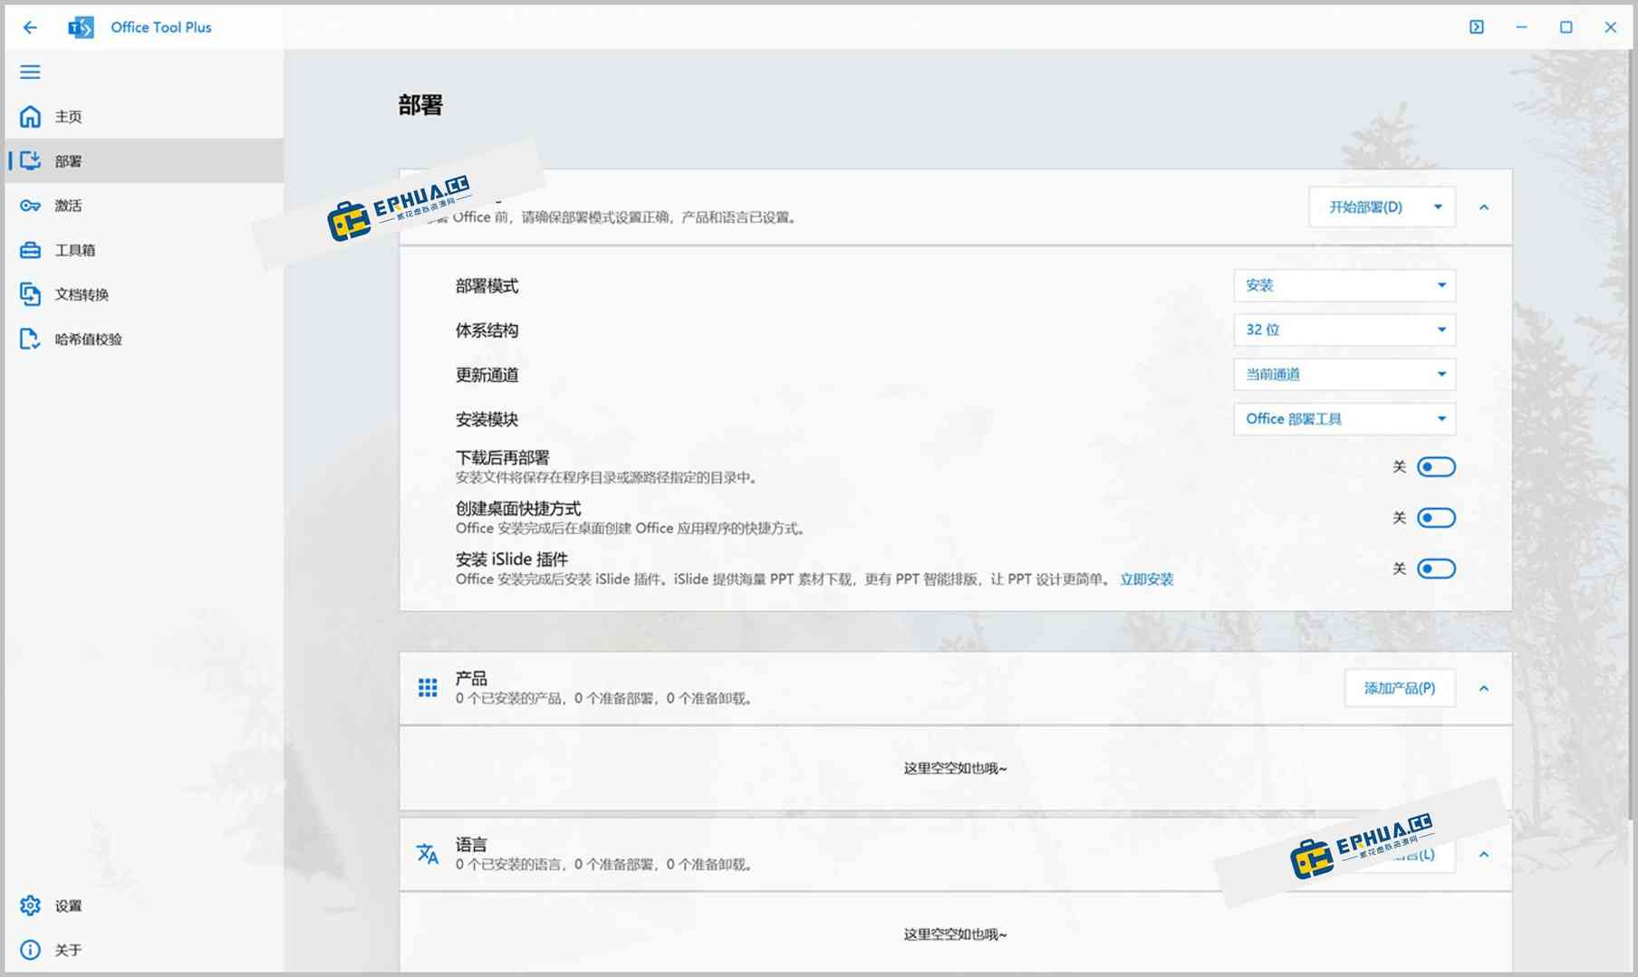Open the 主页 page from sidebar
Image resolution: width=1638 pixels, height=977 pixels.
pyautogui.click(x=68, y=116)
